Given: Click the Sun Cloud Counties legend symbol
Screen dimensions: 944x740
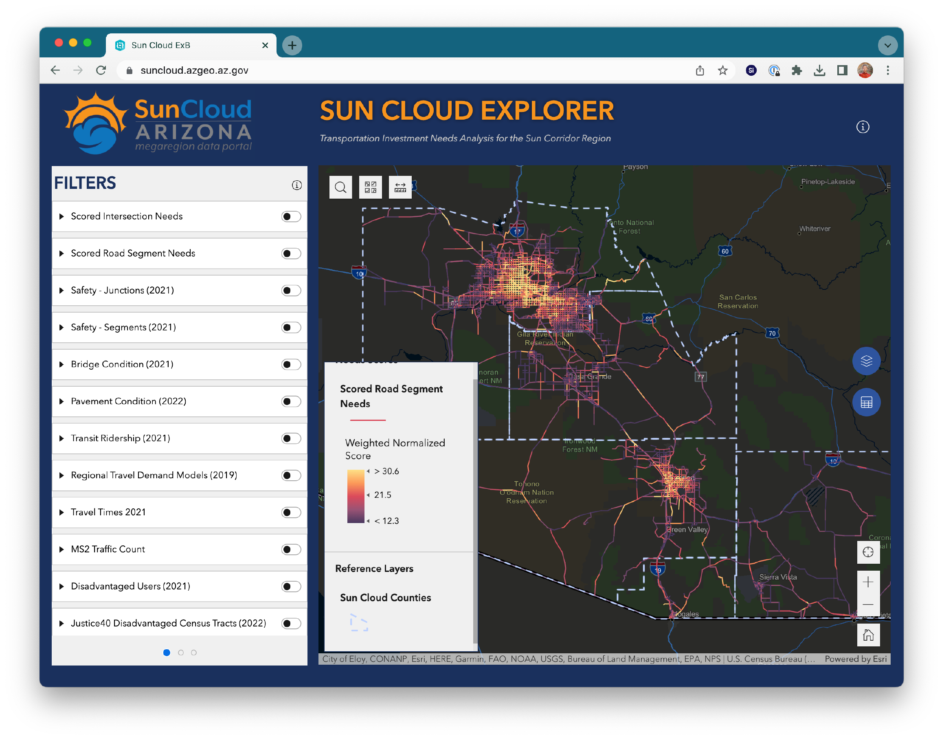Looking at the screenshot, I should 359,623.
